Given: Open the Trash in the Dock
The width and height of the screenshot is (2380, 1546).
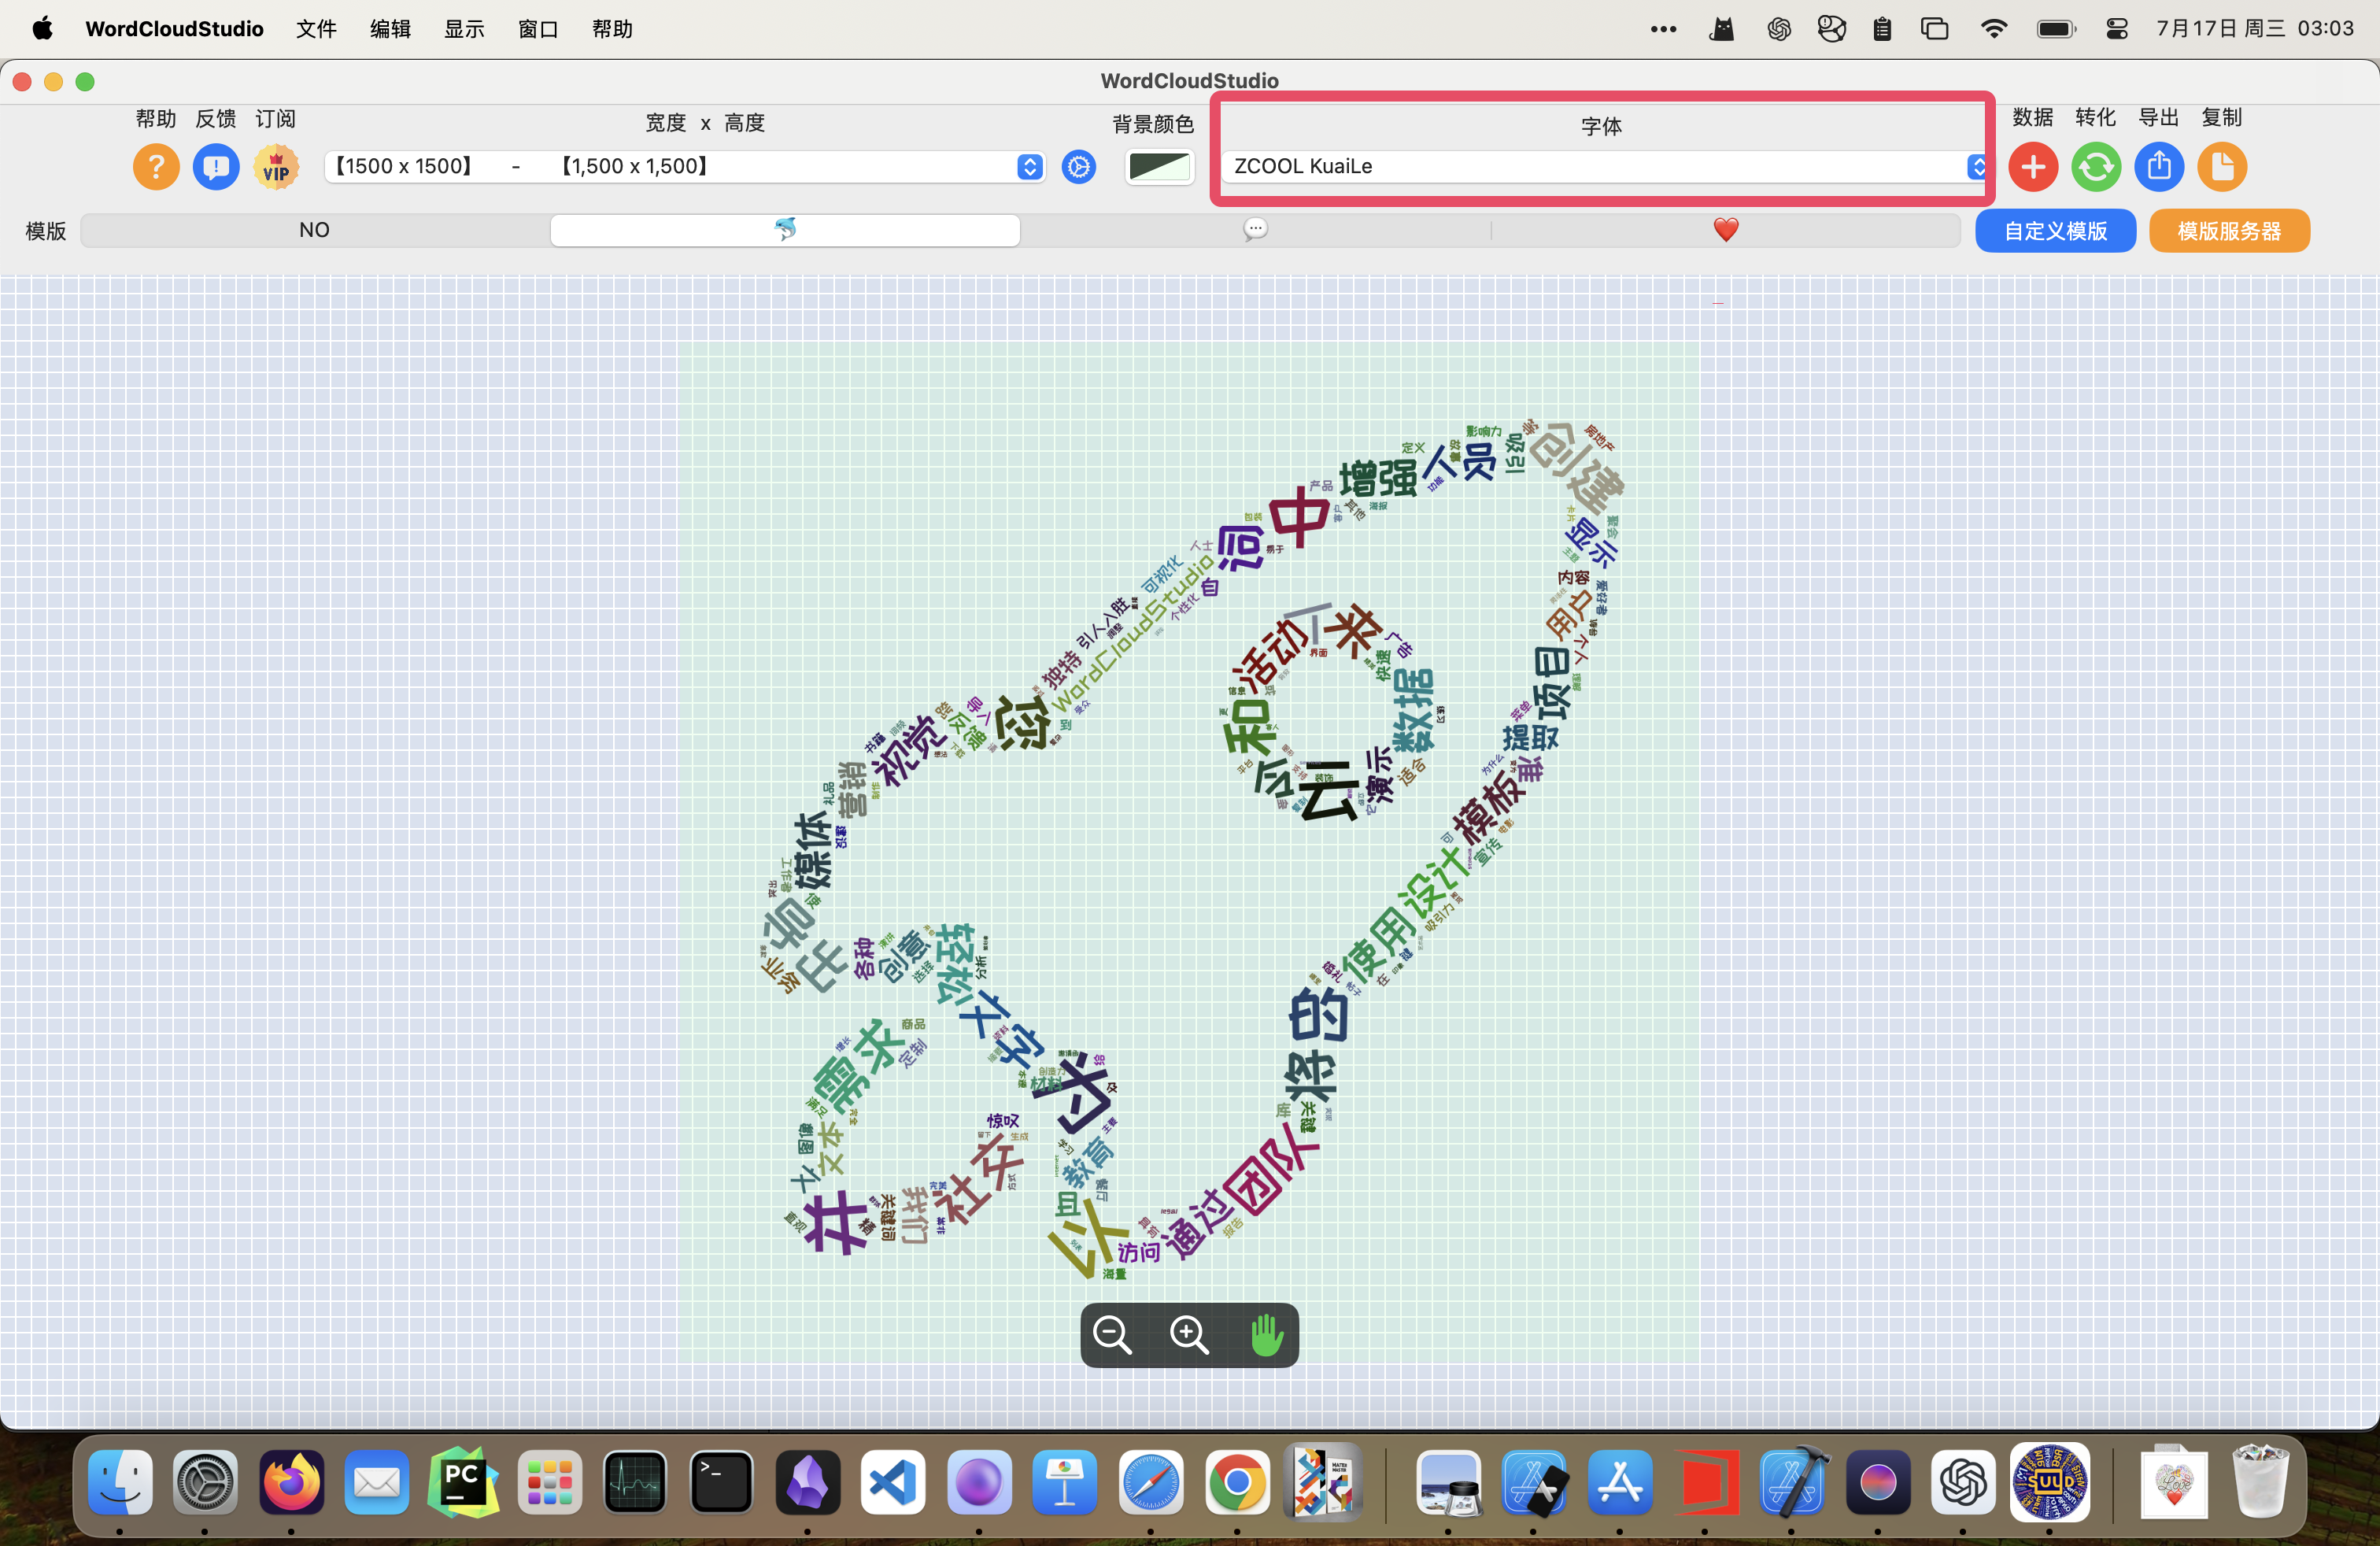Looking at the screenshot, I should [x=2260, y=1482].
